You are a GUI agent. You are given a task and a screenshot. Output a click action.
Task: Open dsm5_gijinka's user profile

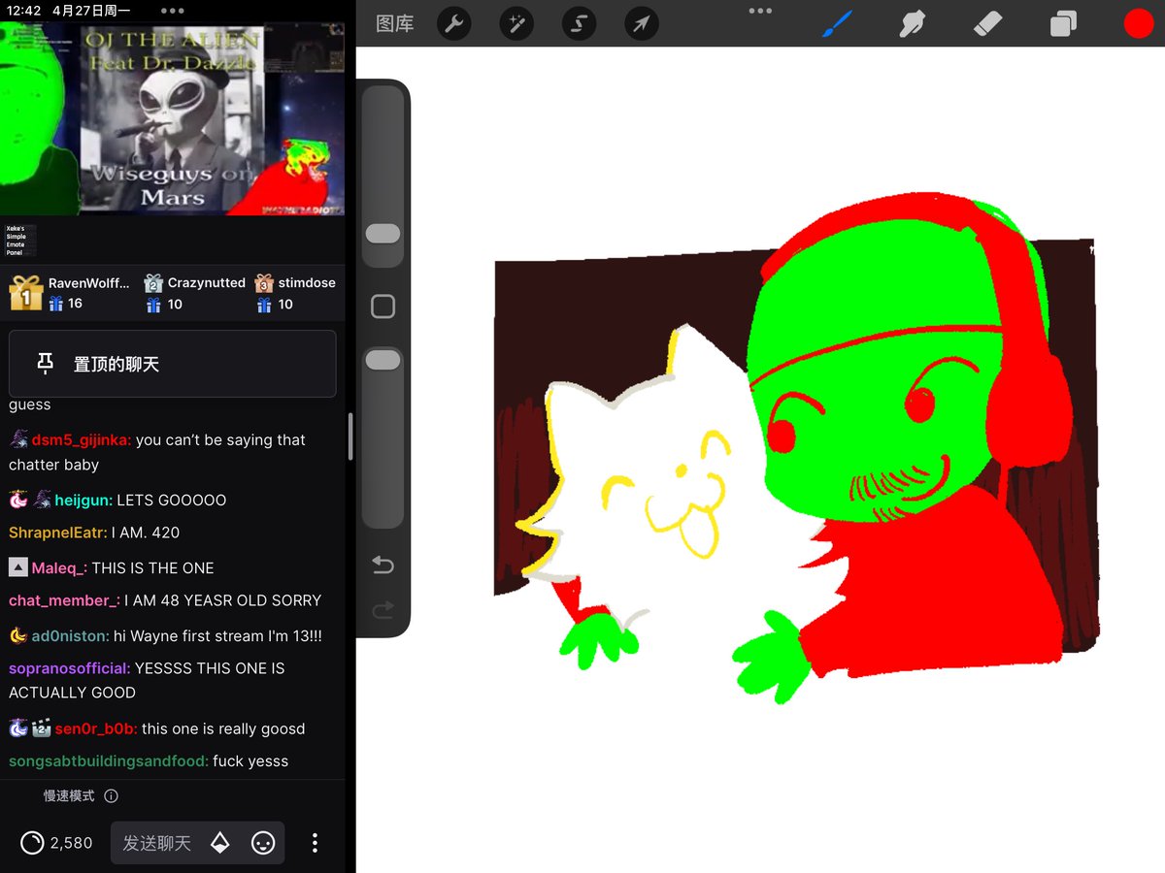click(81, 439)
